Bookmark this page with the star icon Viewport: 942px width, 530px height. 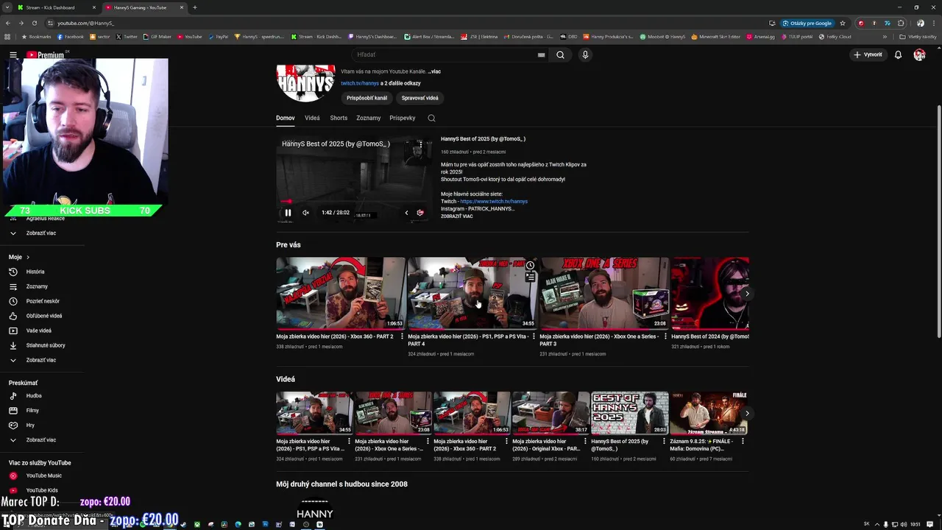click(843, 23)
